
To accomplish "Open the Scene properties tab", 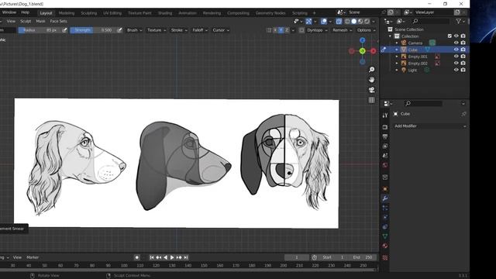I will pos(385,156).
